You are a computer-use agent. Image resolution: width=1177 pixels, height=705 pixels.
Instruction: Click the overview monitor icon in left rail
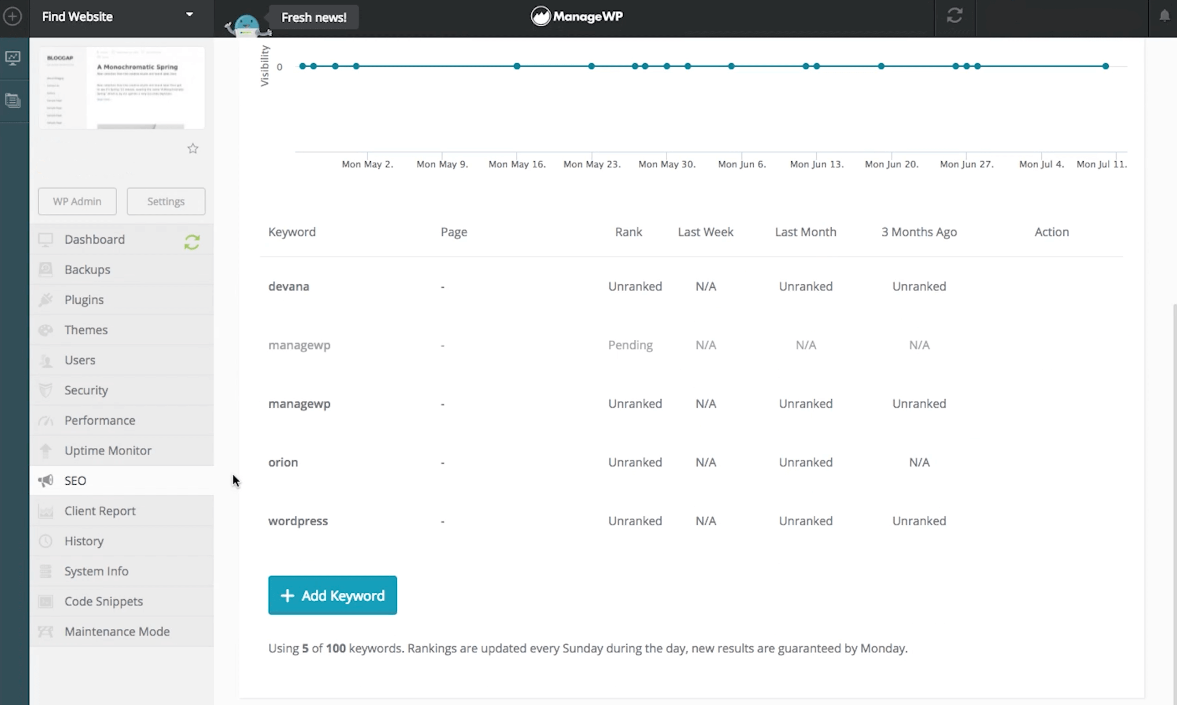(x=13, y=58)
